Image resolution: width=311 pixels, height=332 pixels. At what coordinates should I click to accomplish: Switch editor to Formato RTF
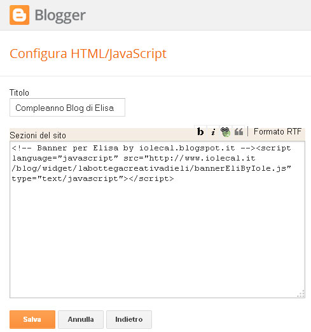(x=277, y=131)
